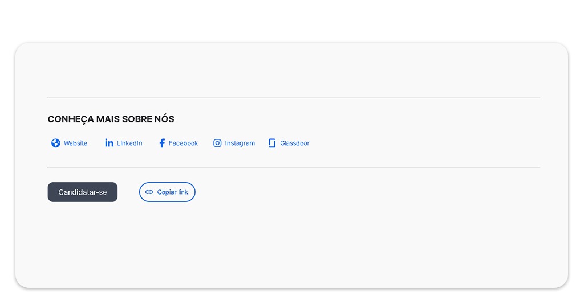
Task: Open the Glassdoor text link
Action: 294,143
